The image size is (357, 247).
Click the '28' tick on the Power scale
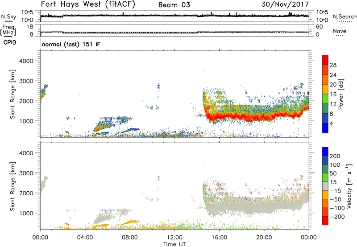pos(333,65)
